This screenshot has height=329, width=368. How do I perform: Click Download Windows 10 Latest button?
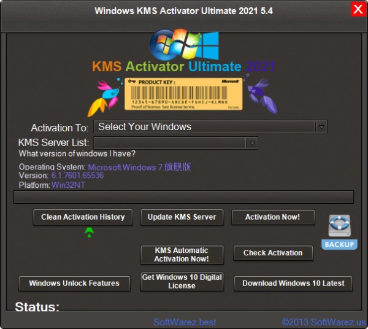coord(293,284)
